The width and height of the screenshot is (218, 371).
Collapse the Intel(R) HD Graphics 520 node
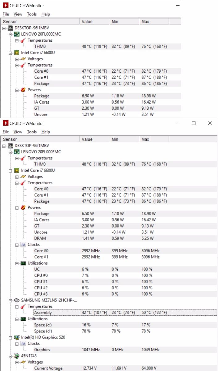click(x=10, y=337)
